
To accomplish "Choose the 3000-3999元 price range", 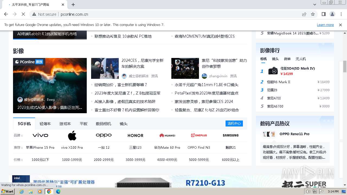I will click(x=136, y=160).
